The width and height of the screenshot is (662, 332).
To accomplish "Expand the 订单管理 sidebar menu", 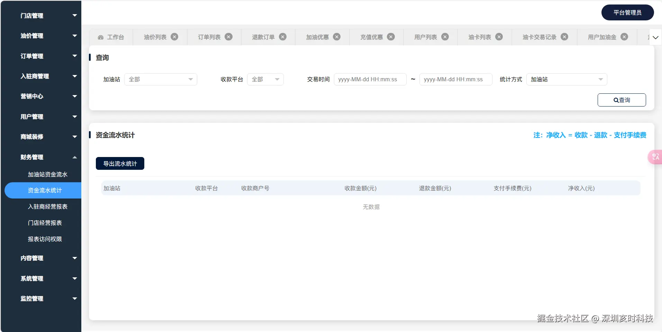I will [x=41, y=56].
